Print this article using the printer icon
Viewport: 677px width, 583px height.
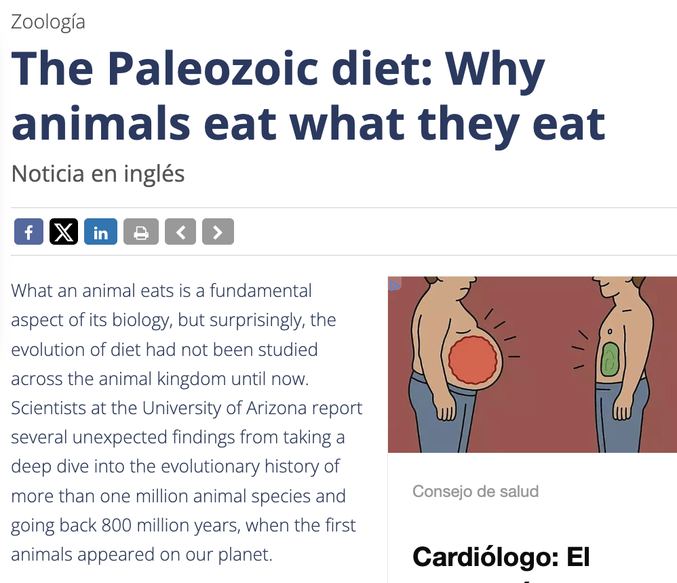pyautogui.click(x=140, y=232)
